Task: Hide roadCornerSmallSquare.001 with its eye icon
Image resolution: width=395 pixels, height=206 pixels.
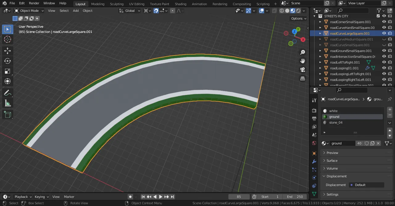Action: pos(384,22)
